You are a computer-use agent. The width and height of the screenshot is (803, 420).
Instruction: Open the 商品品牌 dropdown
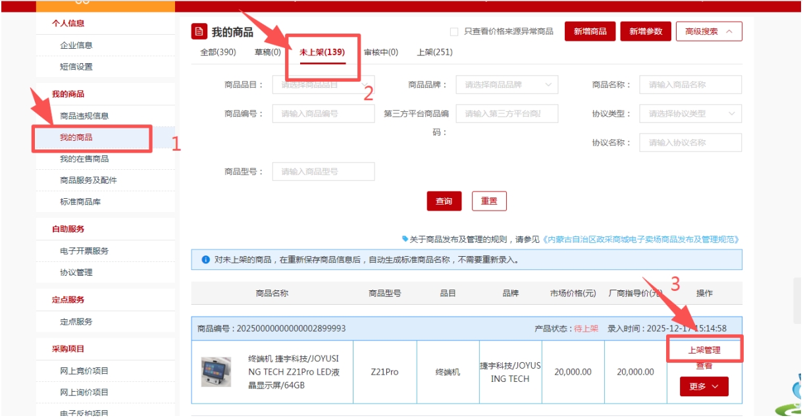coord(507,85)
